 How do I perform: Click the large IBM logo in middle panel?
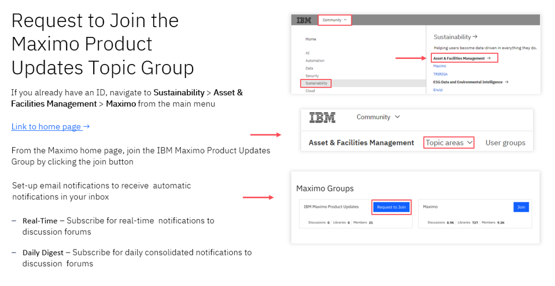click(x=322, y=117)
